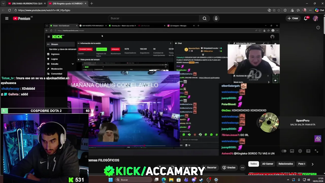This screenshot has height=183, width=325.
Task: Go back in the browser
Action: [x=3, y=10]
